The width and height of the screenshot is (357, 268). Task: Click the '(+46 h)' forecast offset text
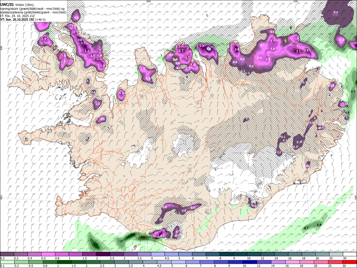(40, 20)
